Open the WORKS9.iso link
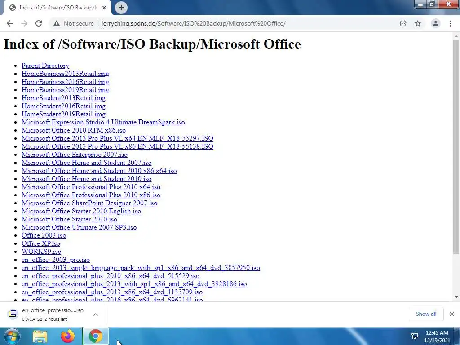Image resolution: width=460 pixels, height=345 pixels. (41, 252)
